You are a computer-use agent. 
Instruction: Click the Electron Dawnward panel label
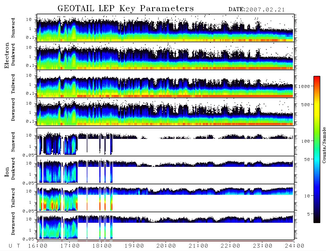click(13, 110)
